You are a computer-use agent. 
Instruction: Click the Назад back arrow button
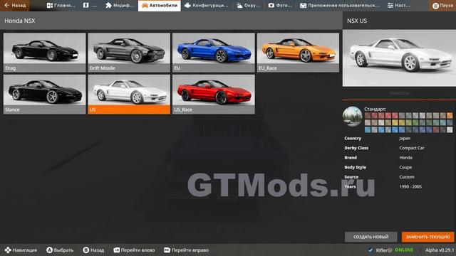click(x=15, y=6)
